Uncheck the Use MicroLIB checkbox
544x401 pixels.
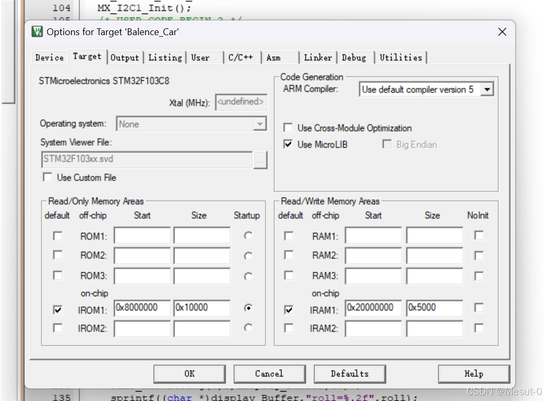pyautogui.click(x=288, y=144)
